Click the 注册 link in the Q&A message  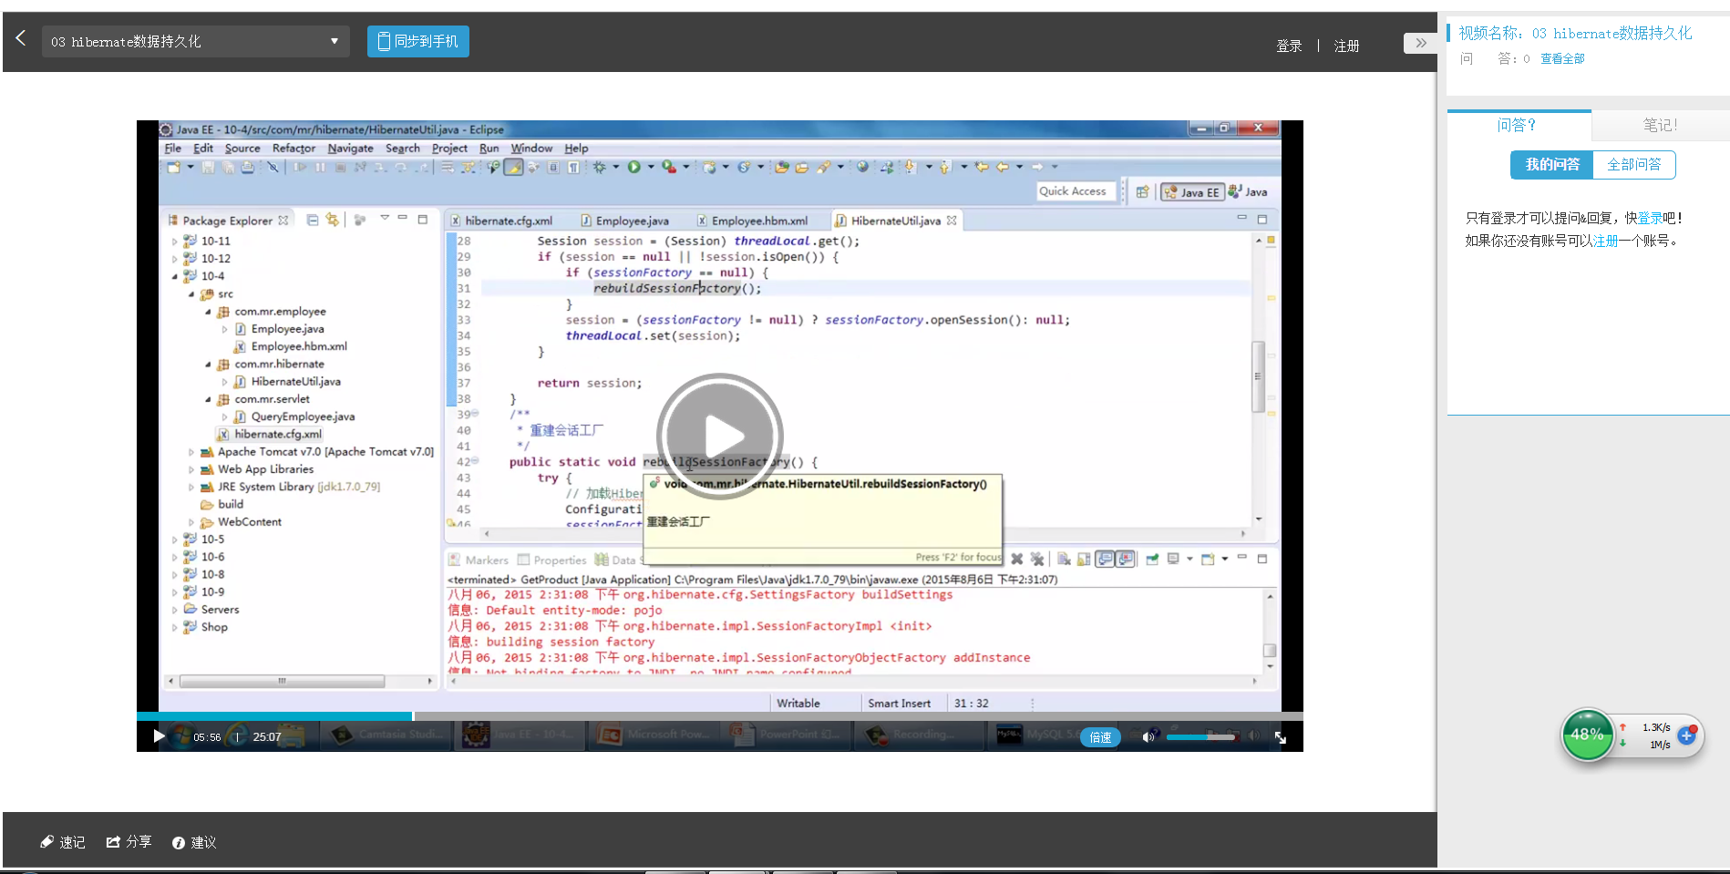pyautogui.click(x=1605, y=241)
